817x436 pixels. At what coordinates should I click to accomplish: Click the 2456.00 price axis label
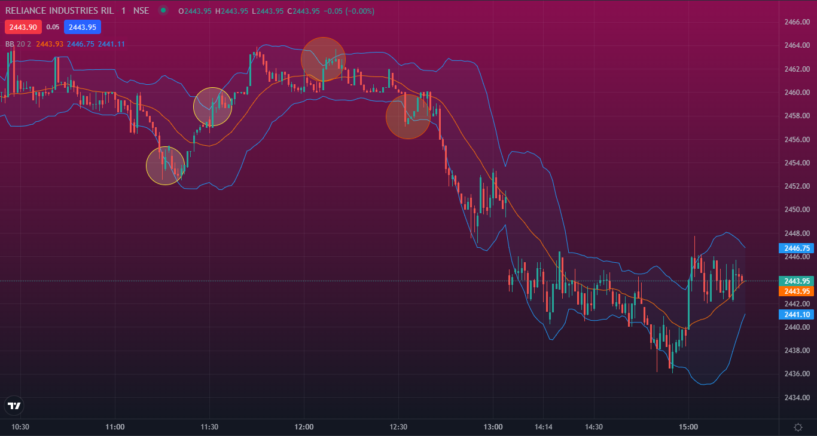[797, 139]
